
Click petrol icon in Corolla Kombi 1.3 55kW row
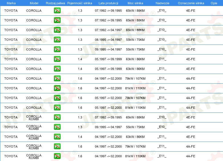click(57, 127)
